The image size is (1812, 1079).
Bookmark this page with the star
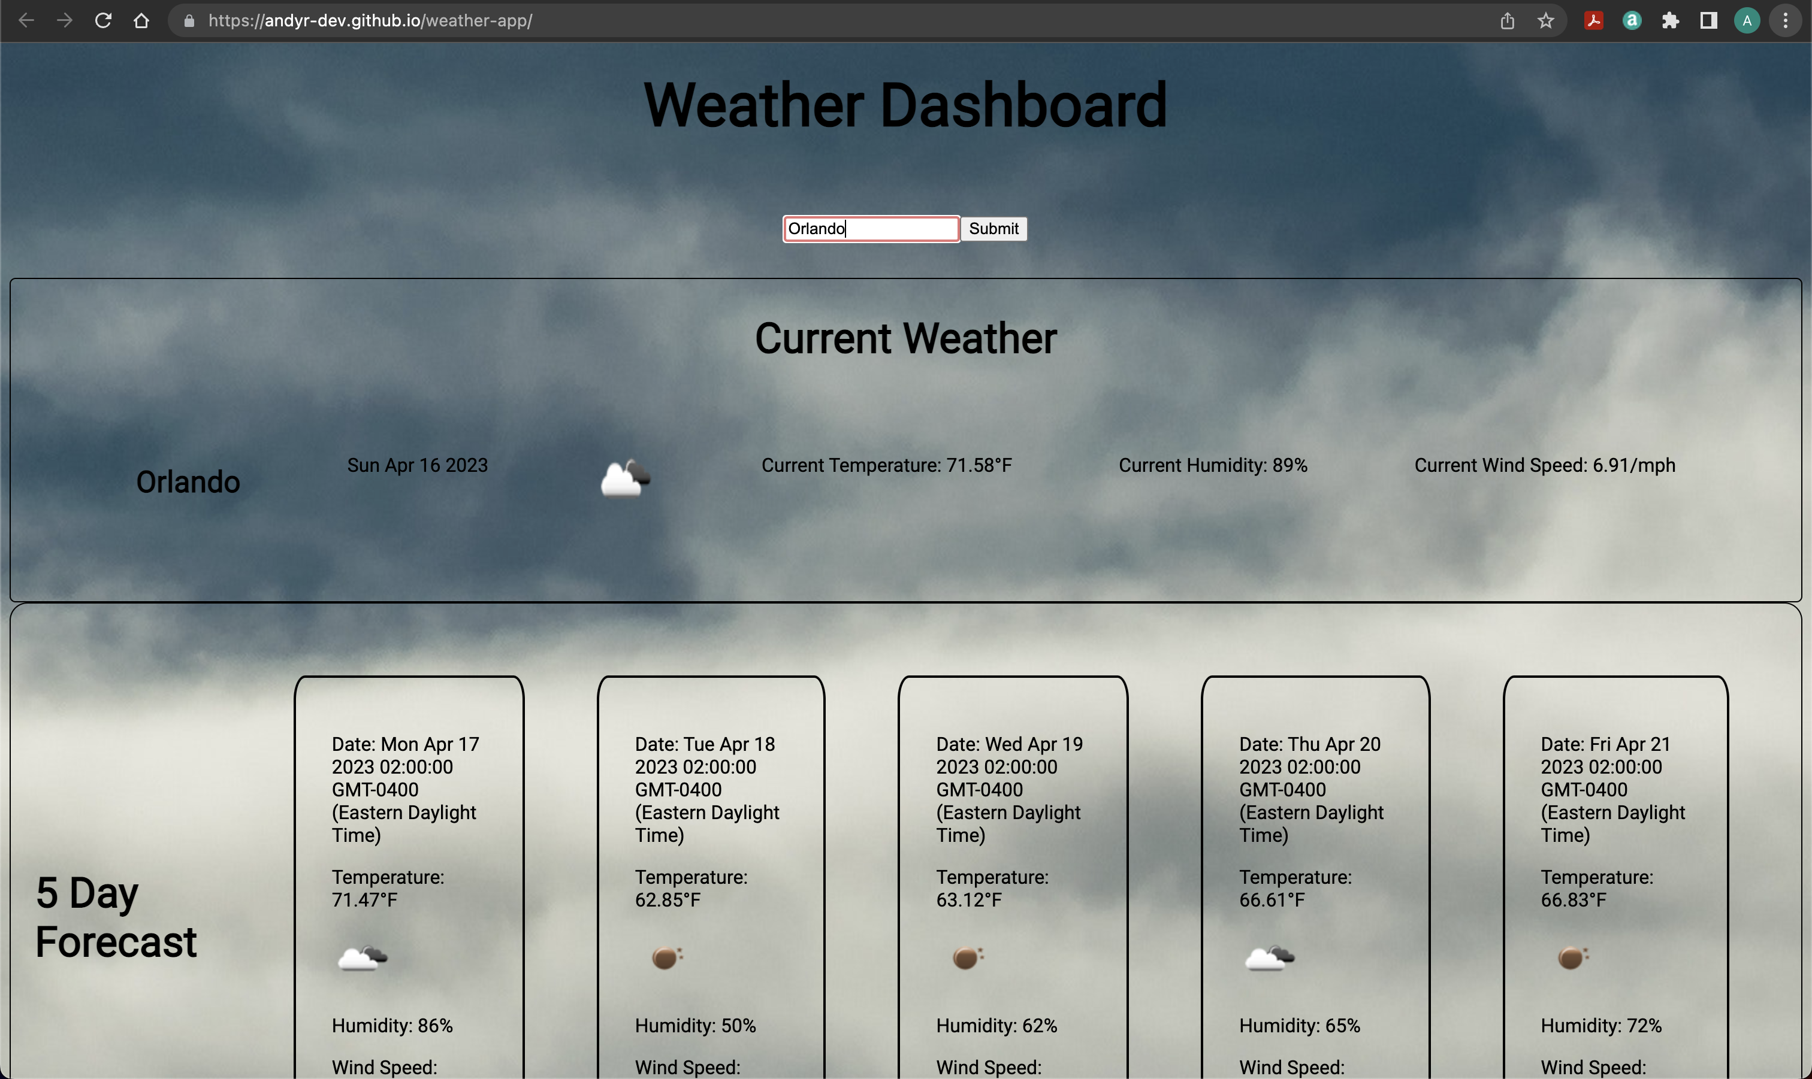(1546, 20)
